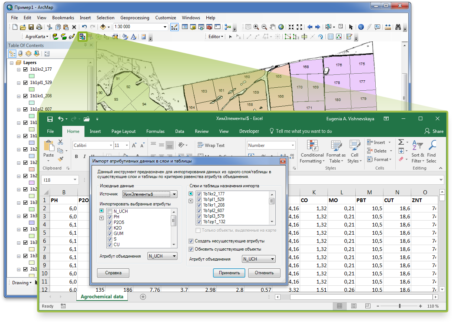The height and width of the screenshot is (322, 452).
Task: Click the Cut scissors icon in ArcMap
Action: pos(49,27)
